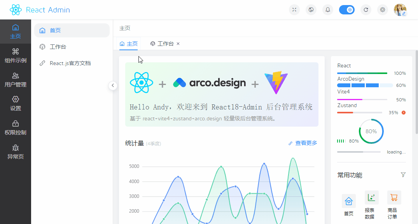The width and height of the screenshot is (418, 224).
Task: Open the theme palette icon in header
Action: (311, 10)
